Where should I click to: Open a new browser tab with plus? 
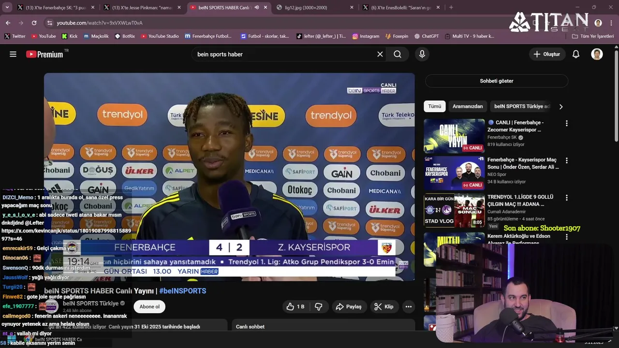pyautogui.click(x=451, y=7)
